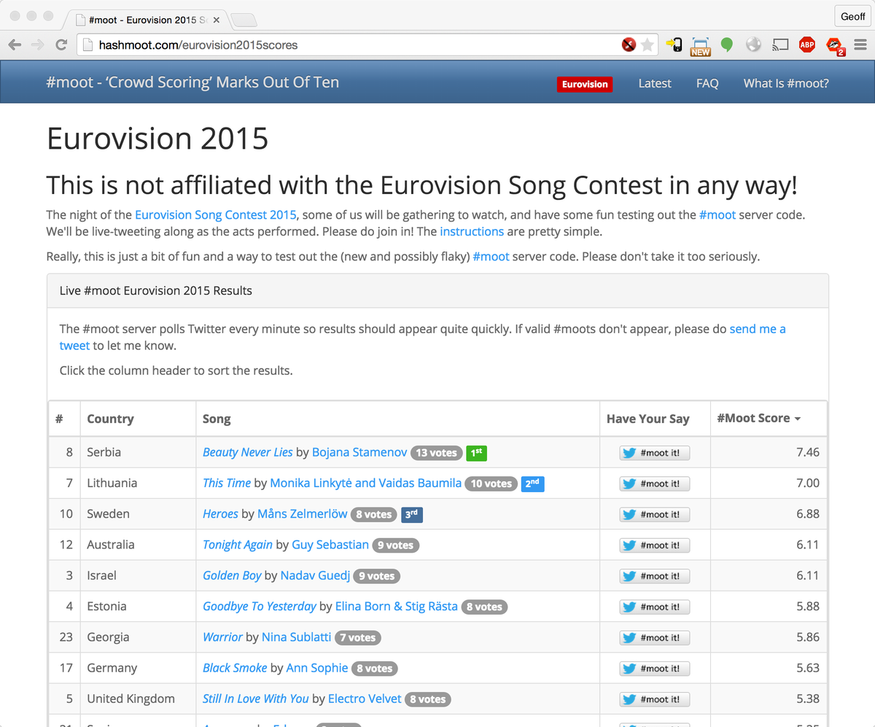Screen dimensions: 875x727
Task: Open the Måns Zelmerlöw artist link
Action: point(303,513)
